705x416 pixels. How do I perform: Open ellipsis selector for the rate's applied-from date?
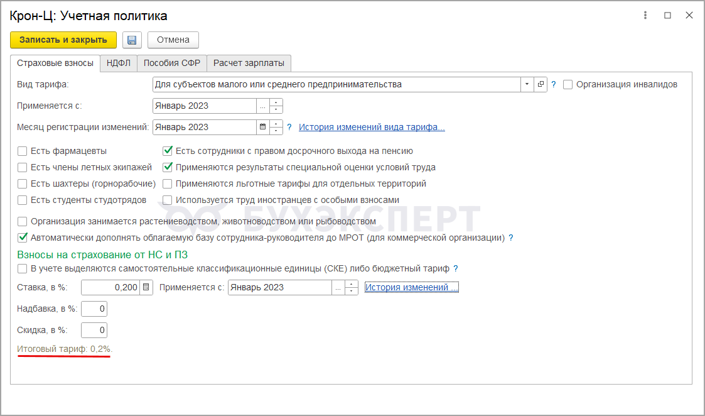tap(338, 287)
